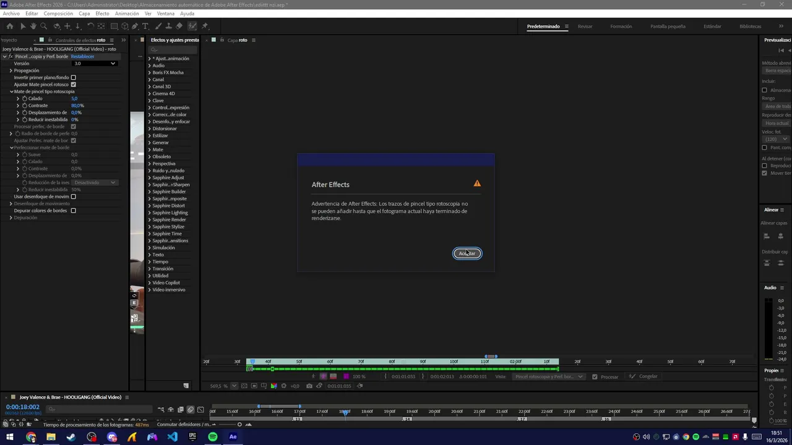792x445 pixels.
Task: Select the Brush tool
Action: 158,26
